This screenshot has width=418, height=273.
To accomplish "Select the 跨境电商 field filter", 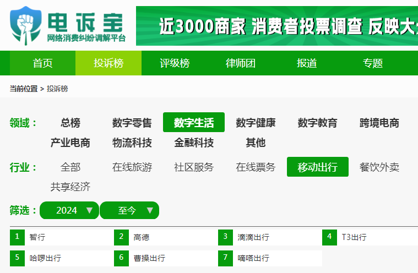I will point(379,123).
